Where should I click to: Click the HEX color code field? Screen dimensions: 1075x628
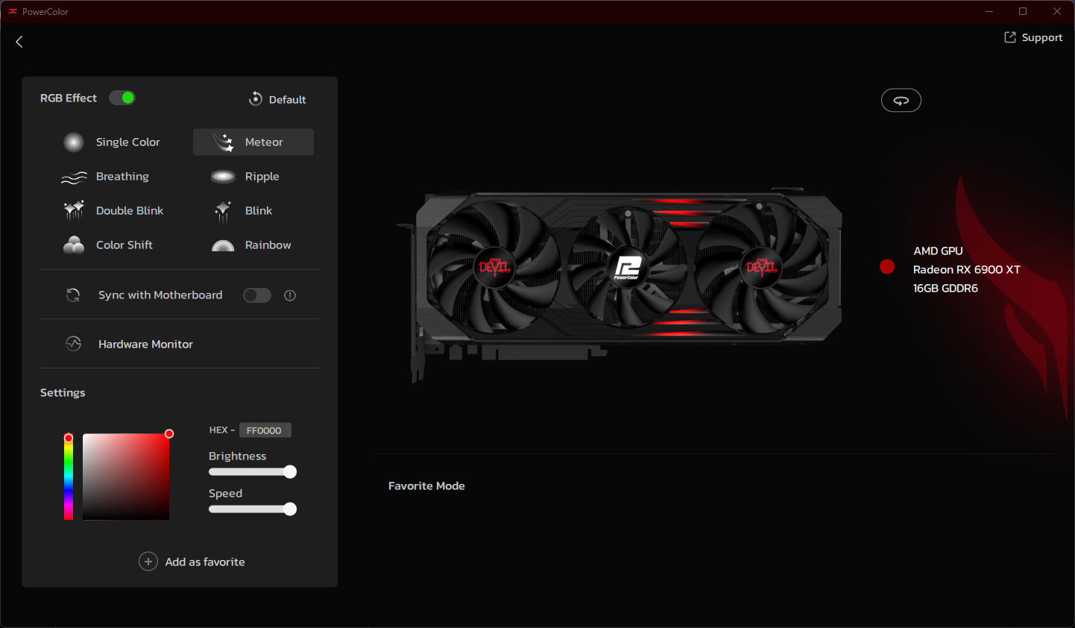pos(265,430)
